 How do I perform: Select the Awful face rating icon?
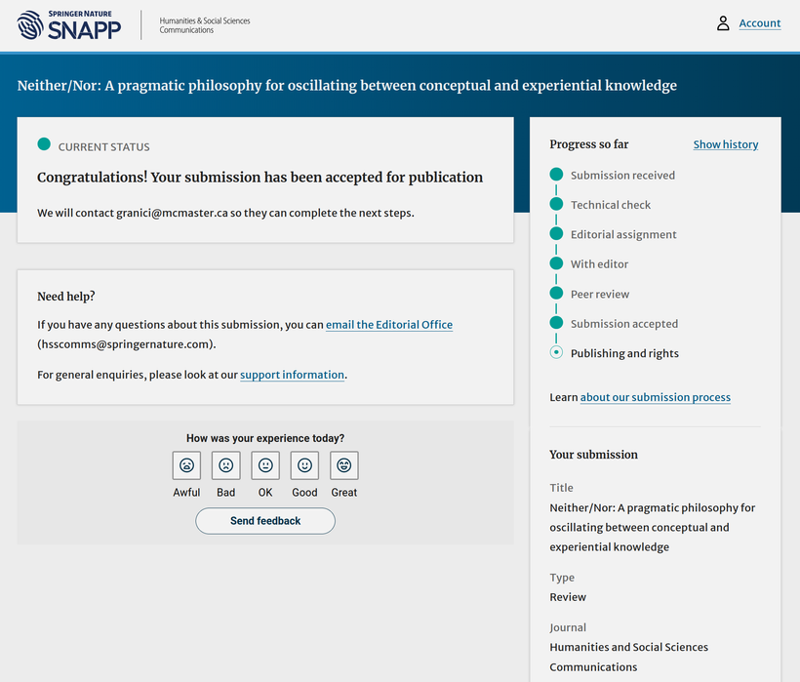click(x=186, y=465)
